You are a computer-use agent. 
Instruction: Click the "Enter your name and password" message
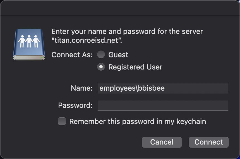[127, 31]
